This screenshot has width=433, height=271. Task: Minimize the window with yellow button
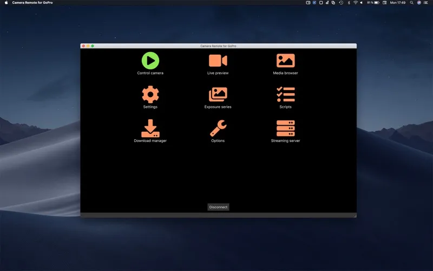(x=88, y=46)
